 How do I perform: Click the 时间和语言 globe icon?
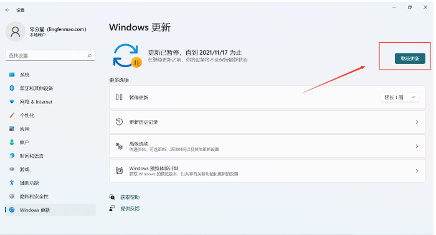[12, 155]
